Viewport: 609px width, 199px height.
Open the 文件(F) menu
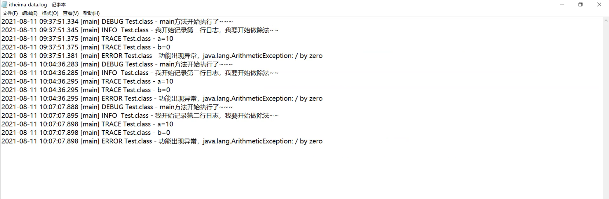tap(10, 13)
